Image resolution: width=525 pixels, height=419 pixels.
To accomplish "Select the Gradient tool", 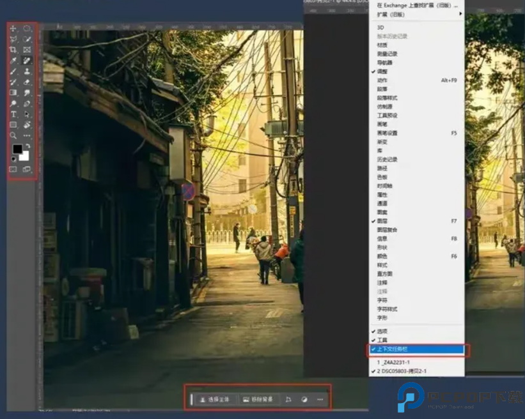I will [x=13, y=93].
